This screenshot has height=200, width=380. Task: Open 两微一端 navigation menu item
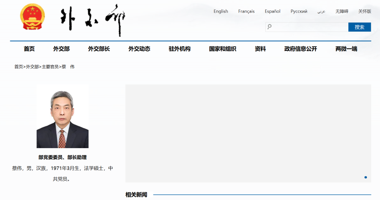tap(346, 49)
